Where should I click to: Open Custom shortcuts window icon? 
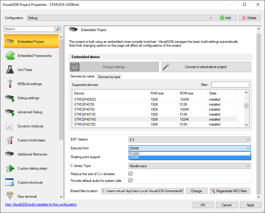10,182
